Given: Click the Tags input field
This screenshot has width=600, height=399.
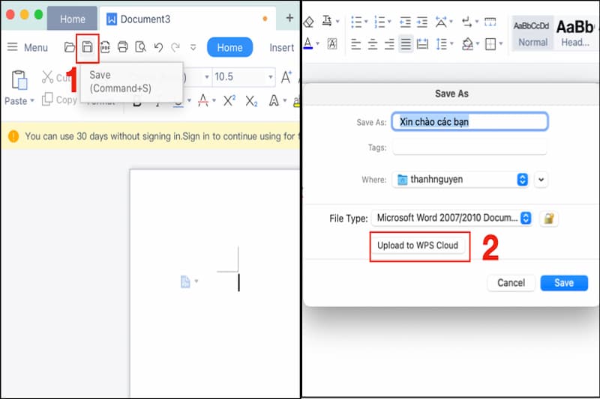Looking at the screenshot, I should [470, 147].
